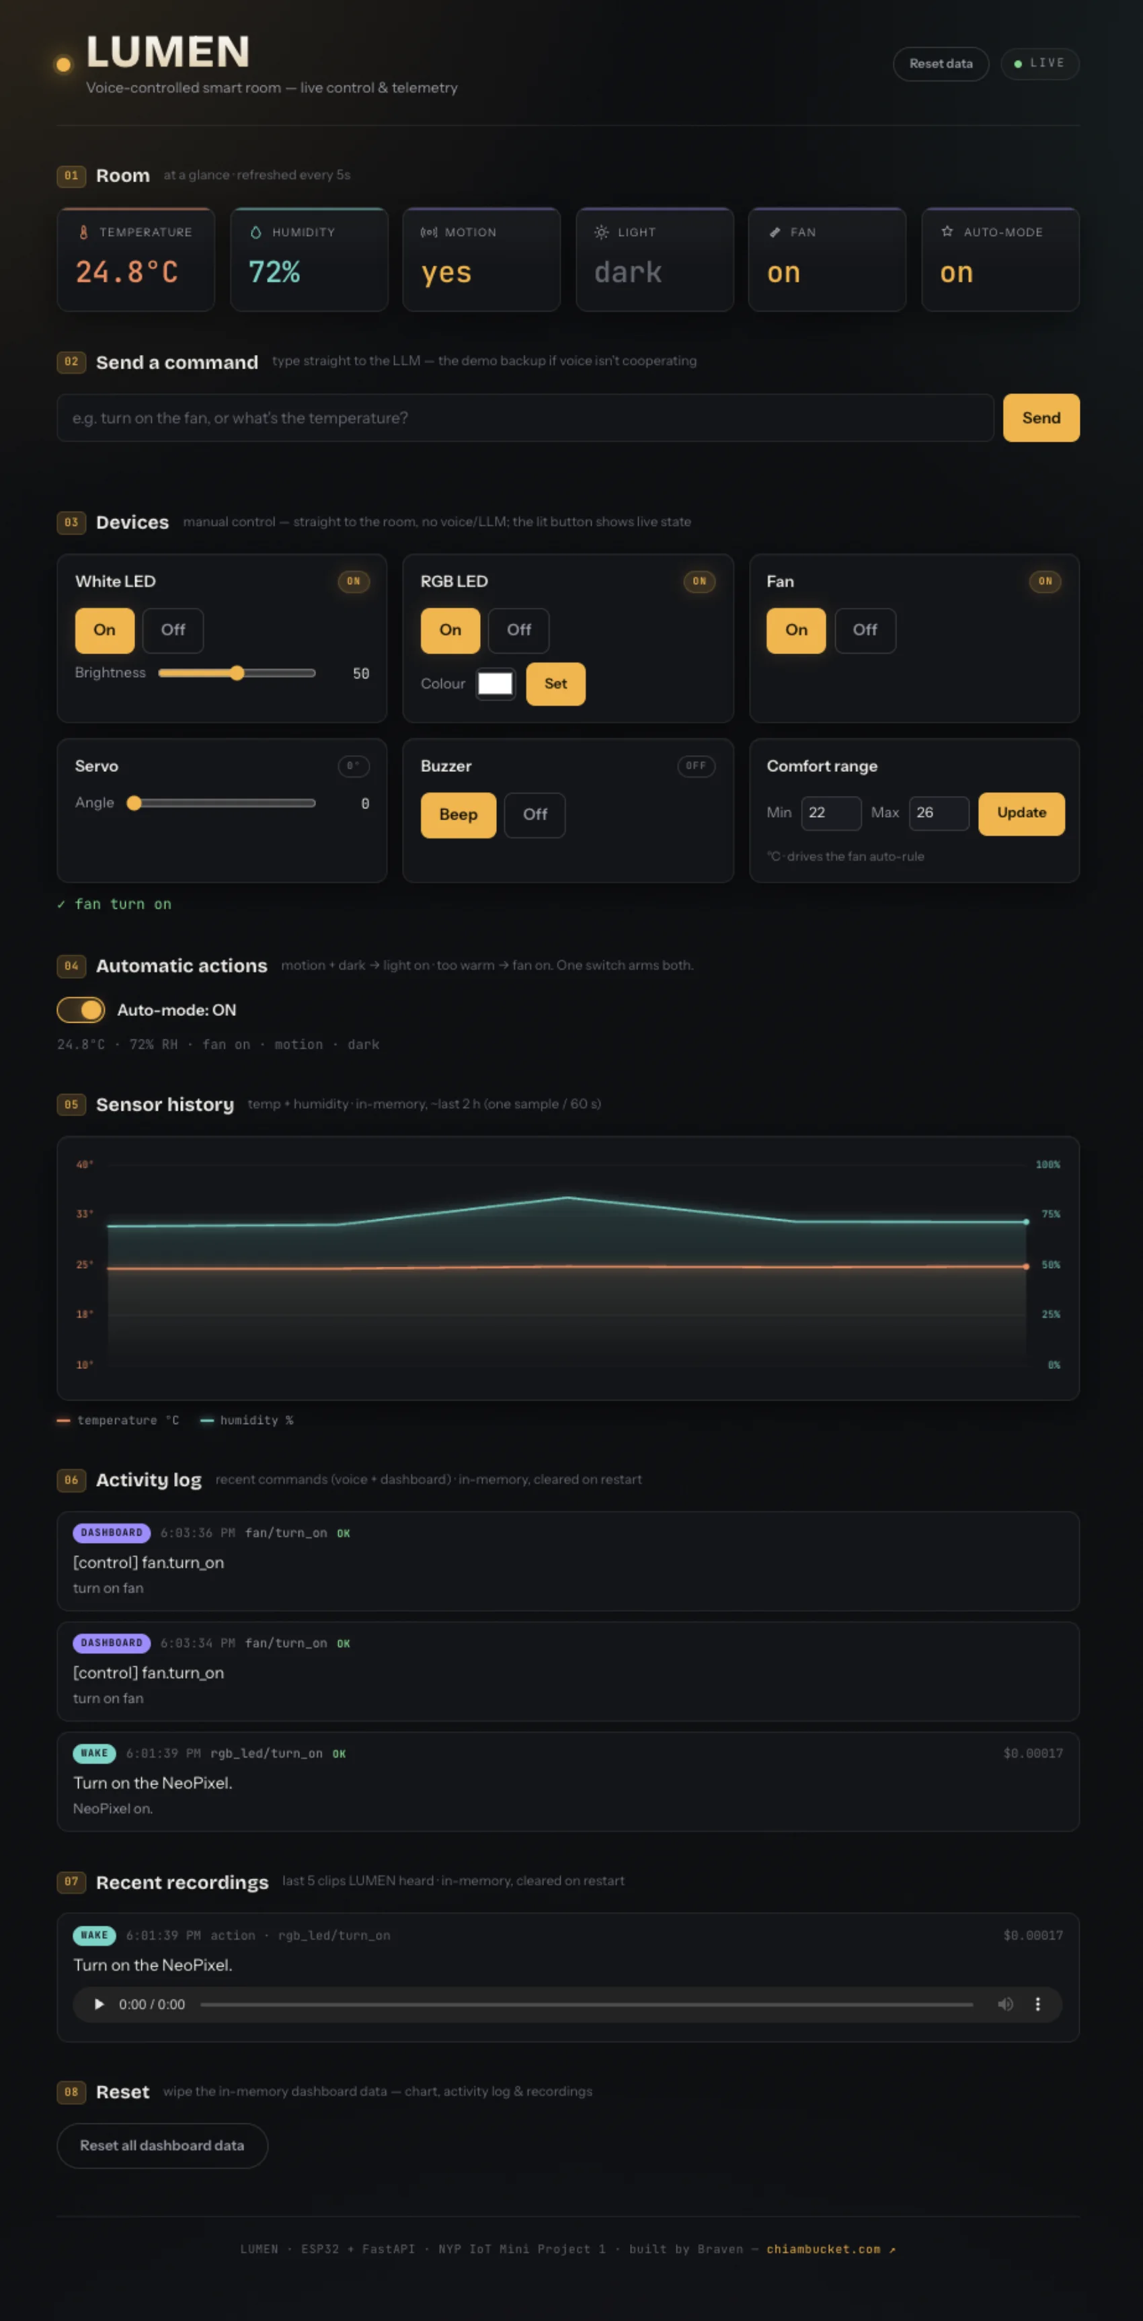Click the Servo 0° badge

pyautogui.click(x=353, y=766)
